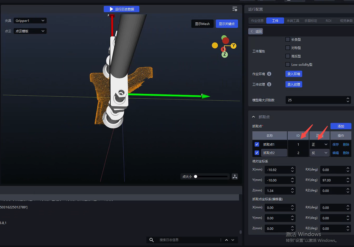Toggle the Low solidity型 checkbox
The image size is (354, 247).
click(288, 65)
